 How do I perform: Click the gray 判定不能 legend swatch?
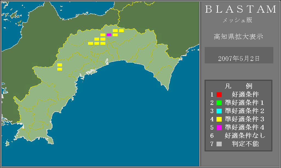[219, 144]
